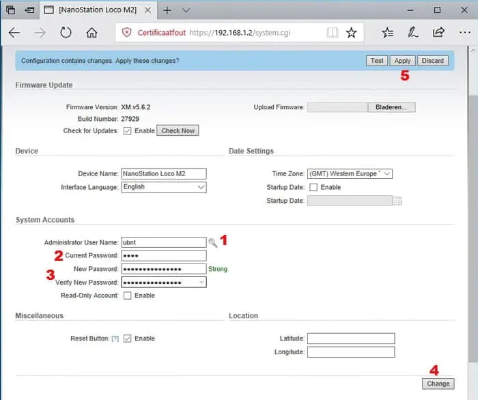Open a new browser tab

[x=167, y=10]
